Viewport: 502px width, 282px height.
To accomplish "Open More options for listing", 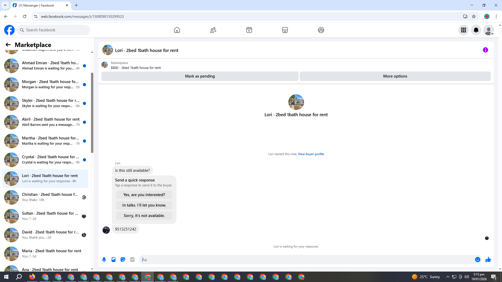I will [x=395, y=76].
